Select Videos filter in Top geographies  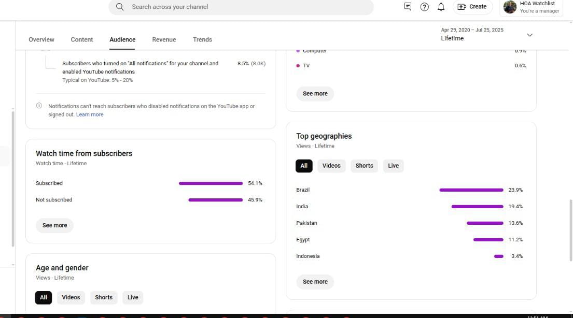331,166
